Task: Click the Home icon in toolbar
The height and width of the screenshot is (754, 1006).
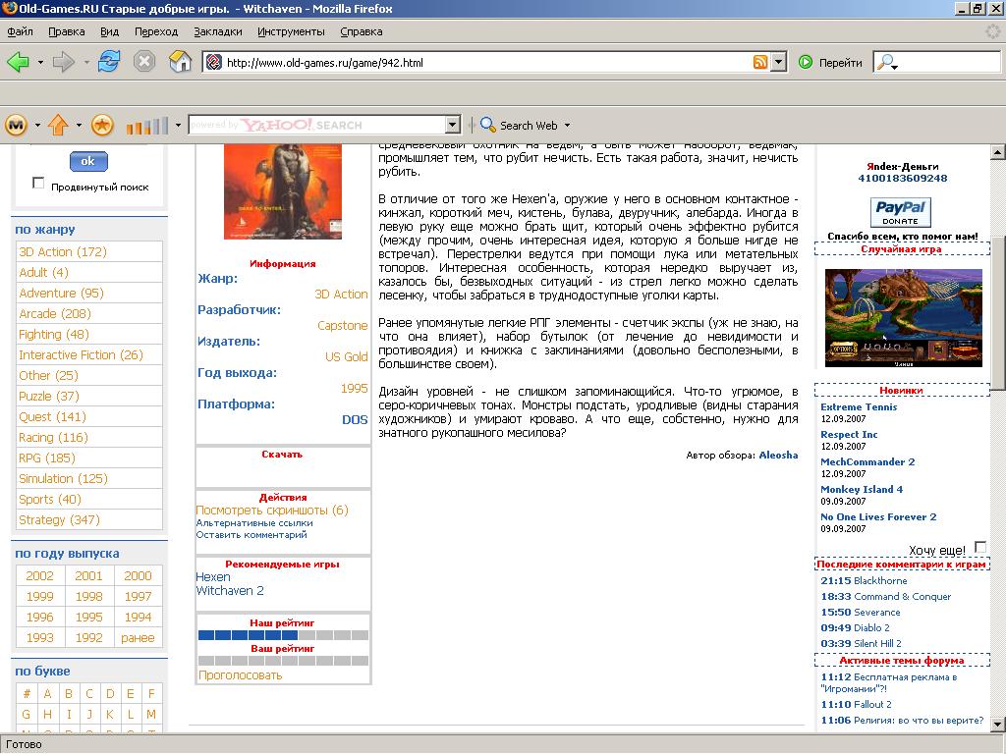Action: [181, 62]
